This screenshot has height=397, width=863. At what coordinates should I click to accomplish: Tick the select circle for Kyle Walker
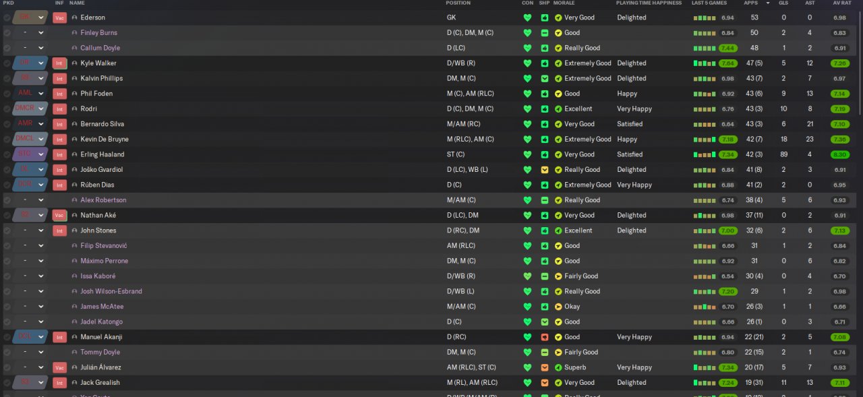(7, 63)
